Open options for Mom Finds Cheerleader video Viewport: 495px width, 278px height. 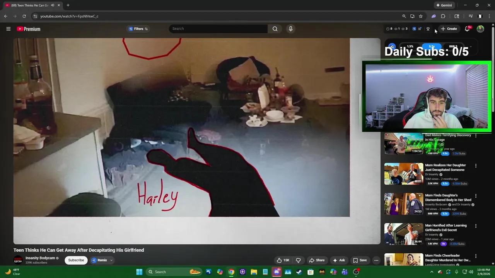476,256
